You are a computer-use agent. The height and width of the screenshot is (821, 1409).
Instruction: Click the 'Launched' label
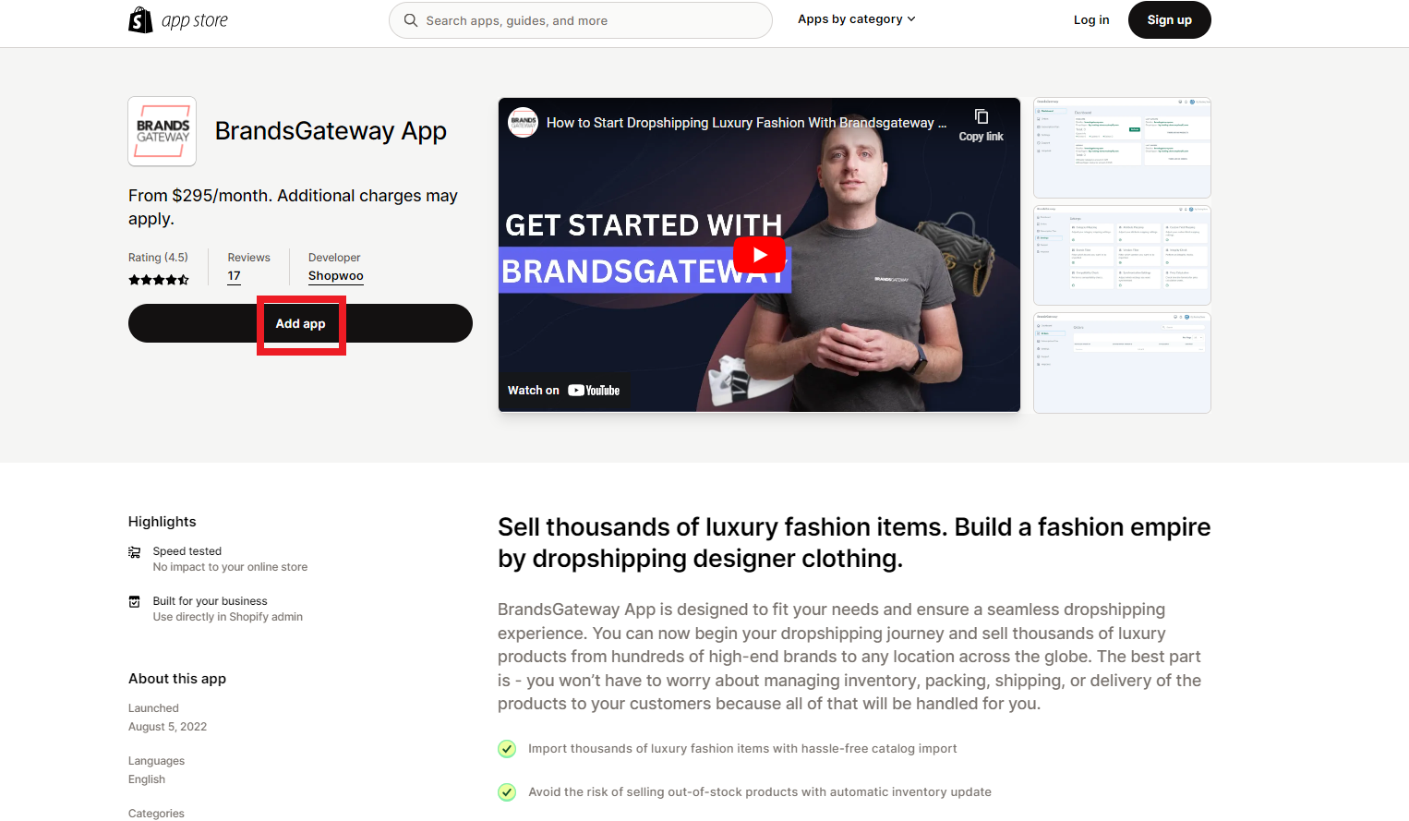point(153,708)
